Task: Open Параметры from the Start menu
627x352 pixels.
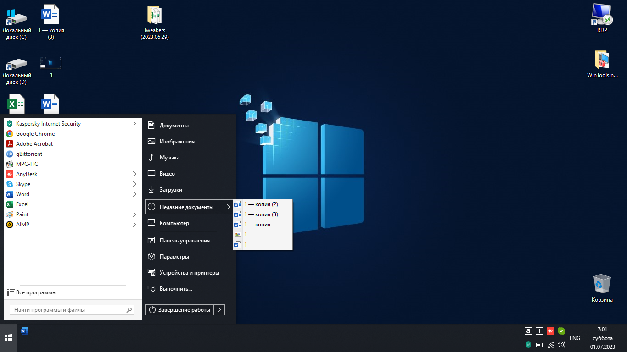Action: pos(174,257)
